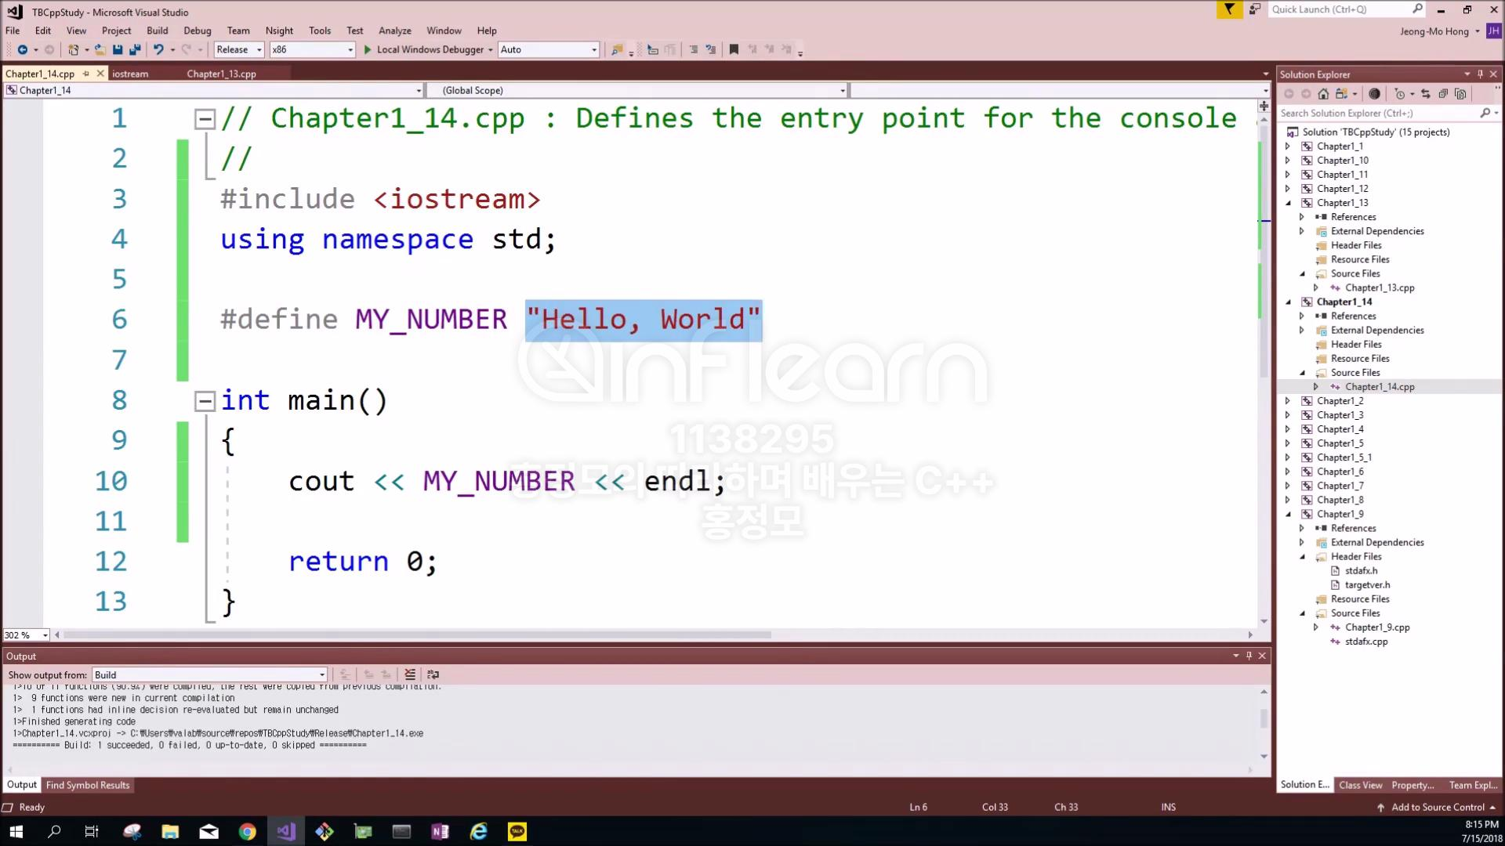Open the Debug menu
1505x846 pixels.
coord(197,31)
